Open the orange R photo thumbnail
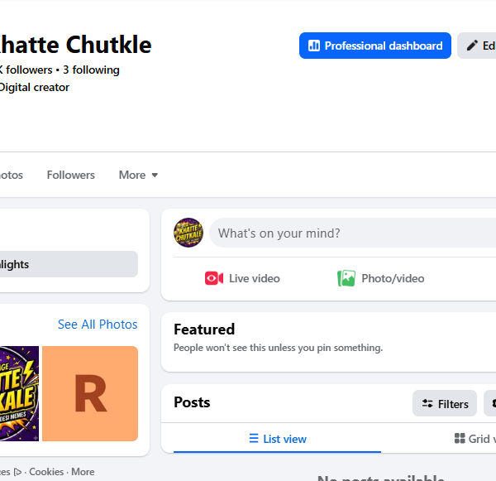The image size is (496, 481). click(x=90, y=393)
